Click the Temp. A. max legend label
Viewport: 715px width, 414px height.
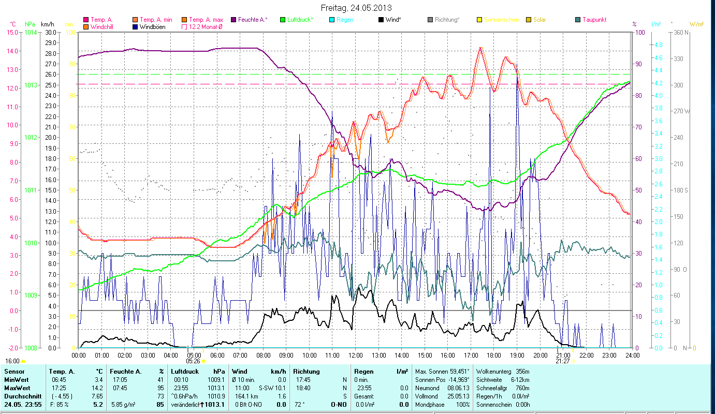[206, 20]
